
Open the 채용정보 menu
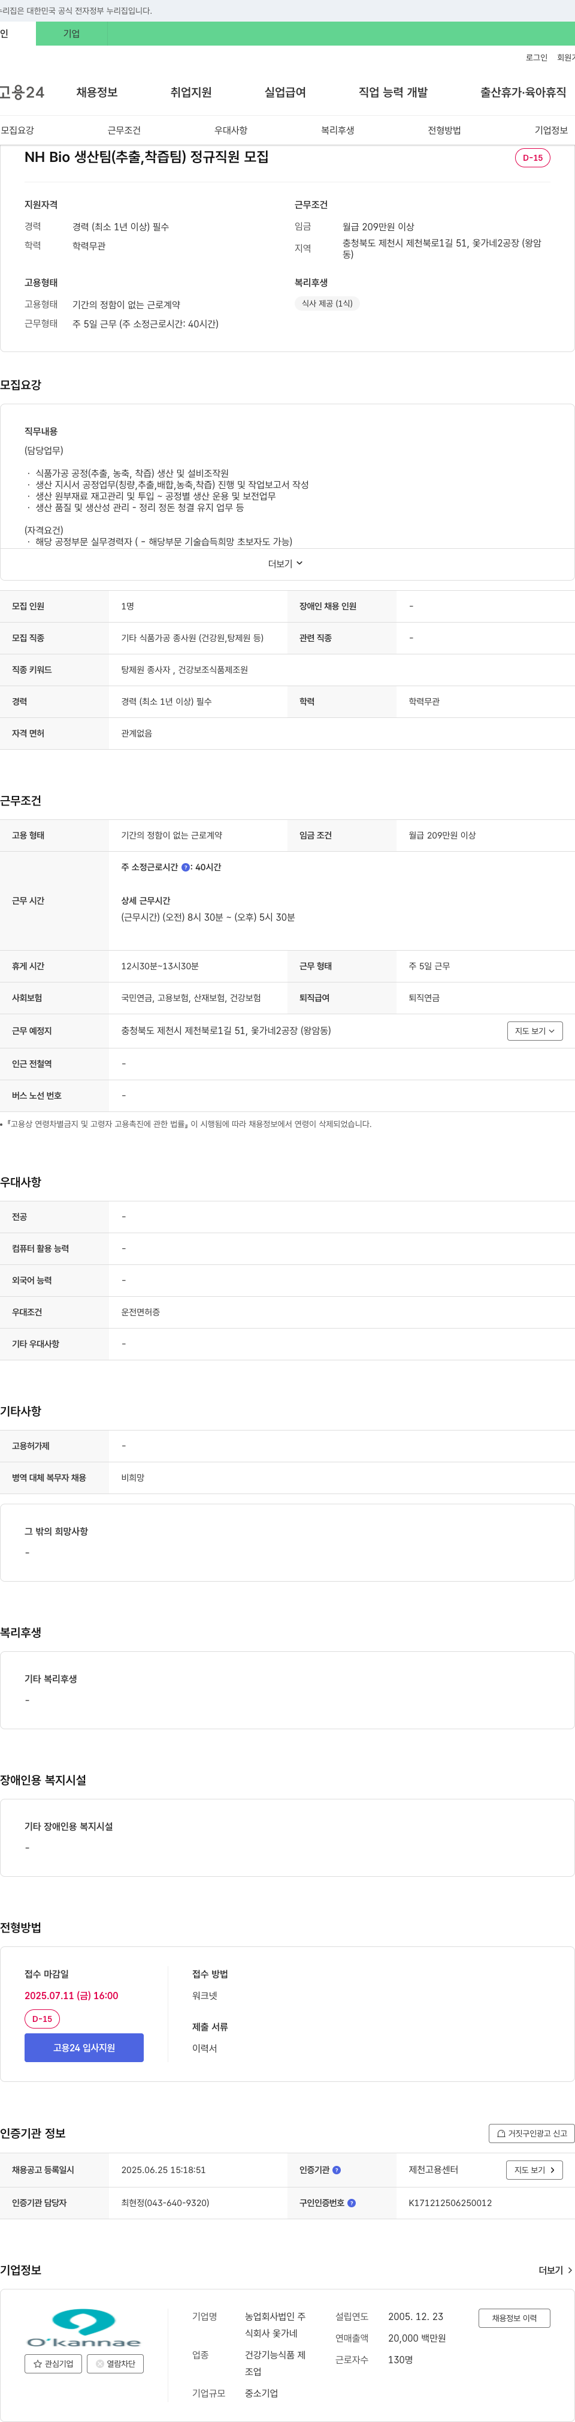click(x=97, y=92)
